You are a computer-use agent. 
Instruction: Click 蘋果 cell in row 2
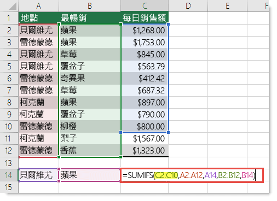pyautogui.click(x=90, y=30)
